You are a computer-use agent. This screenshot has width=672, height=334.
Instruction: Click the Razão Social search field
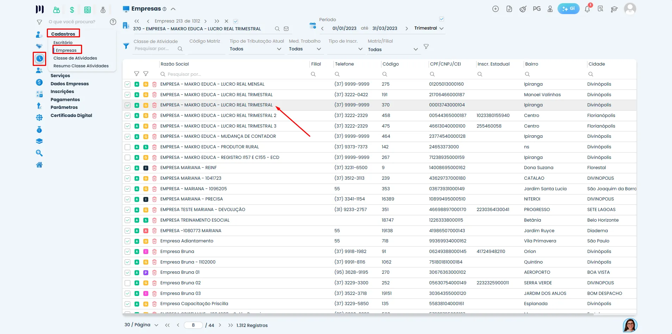point(234,74)
